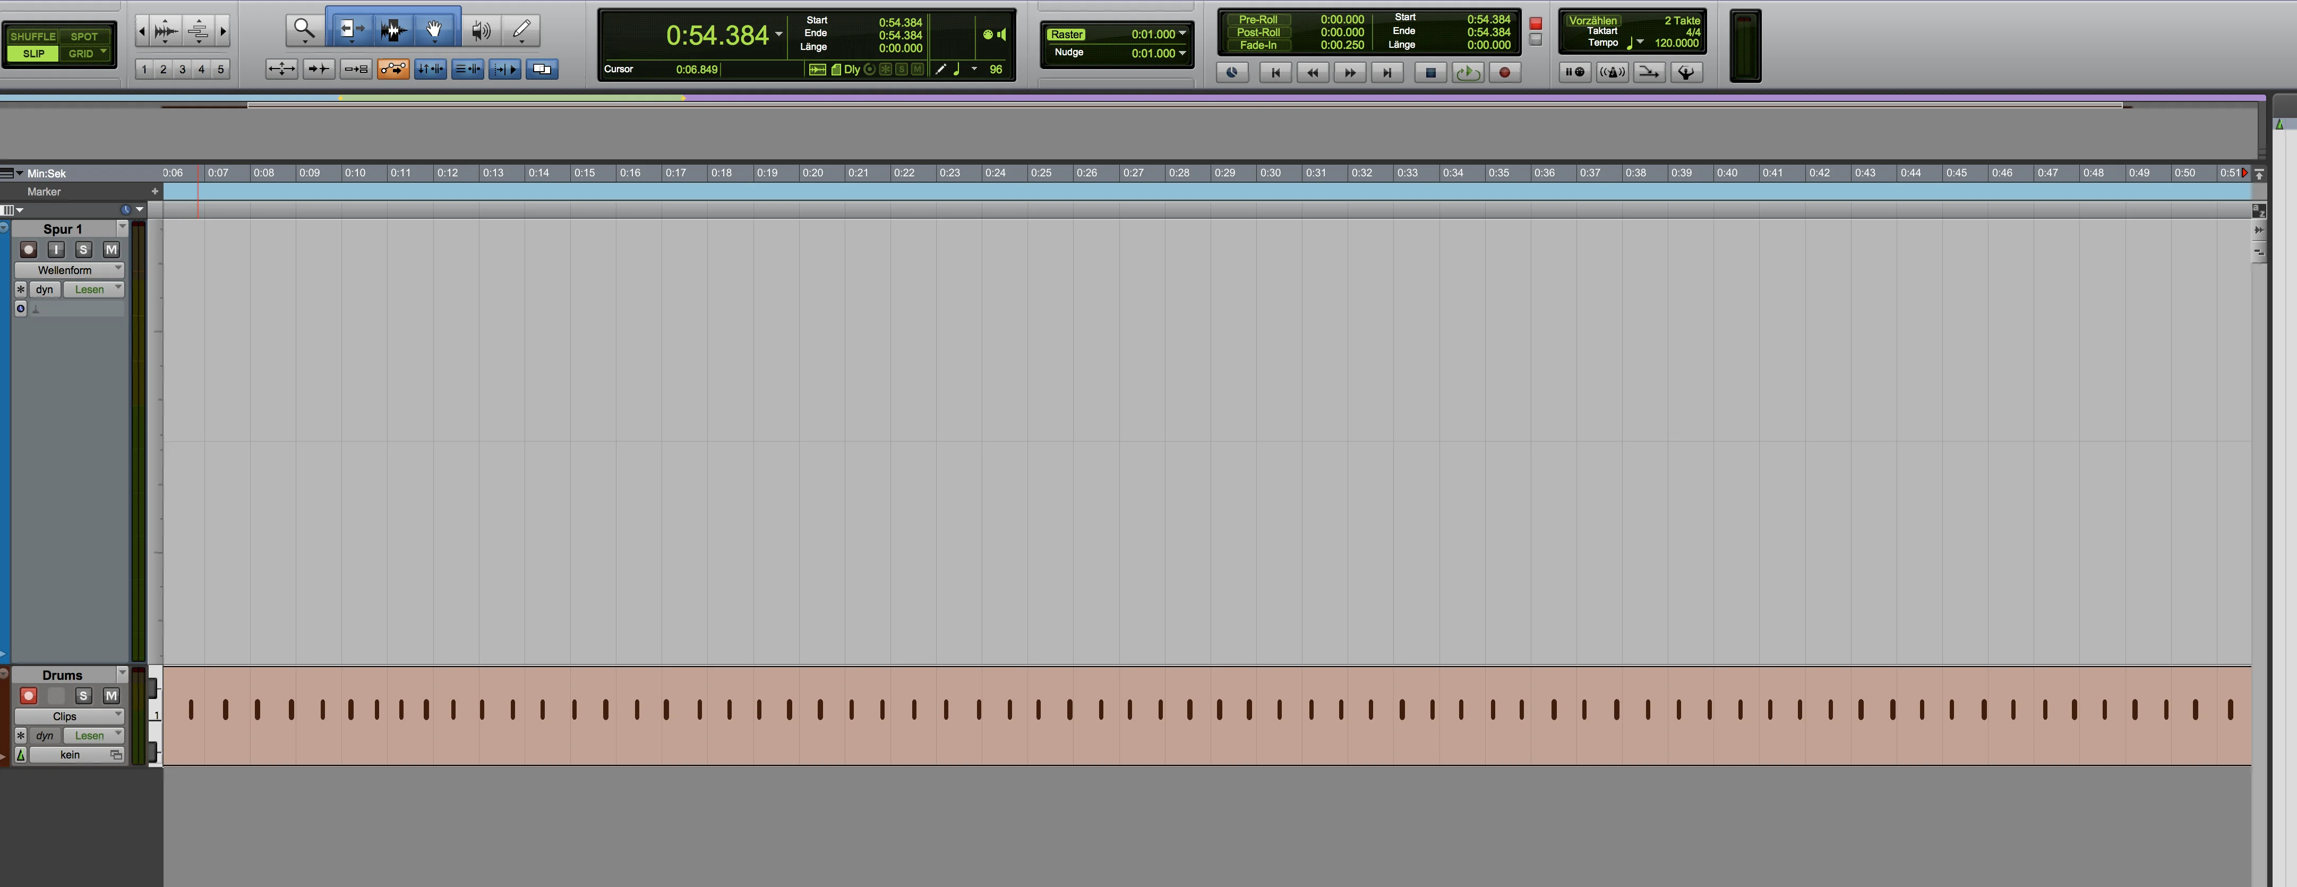The width and height of the screenshot is (2297, 887).
Task: Click the Rewind transport button
Action: pos(1313,72)
